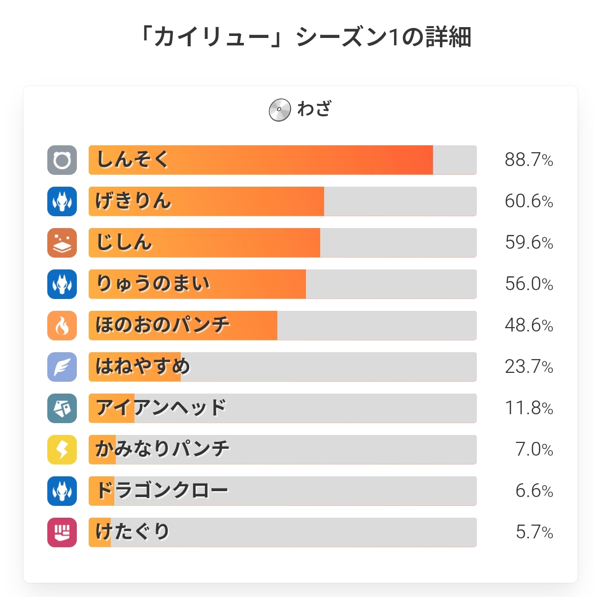Viewport: 601px width, 597px height.
Task: Click the カイリュー シーズン1の詳細 title
Action: [304, 37]
